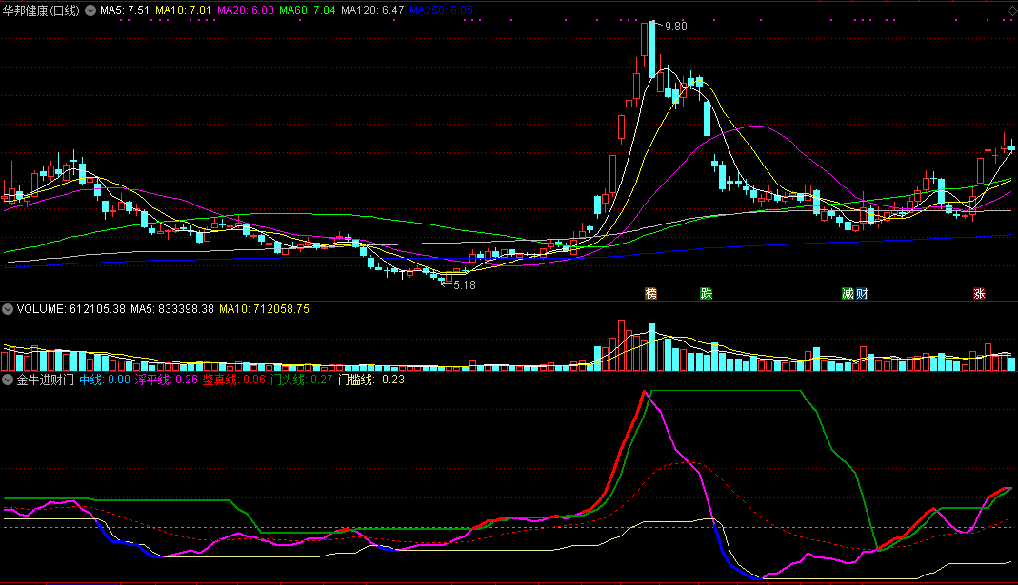1018x585 pixels.
Task: Click the diamond icon at top-right corner
Action: [1012, 10]
